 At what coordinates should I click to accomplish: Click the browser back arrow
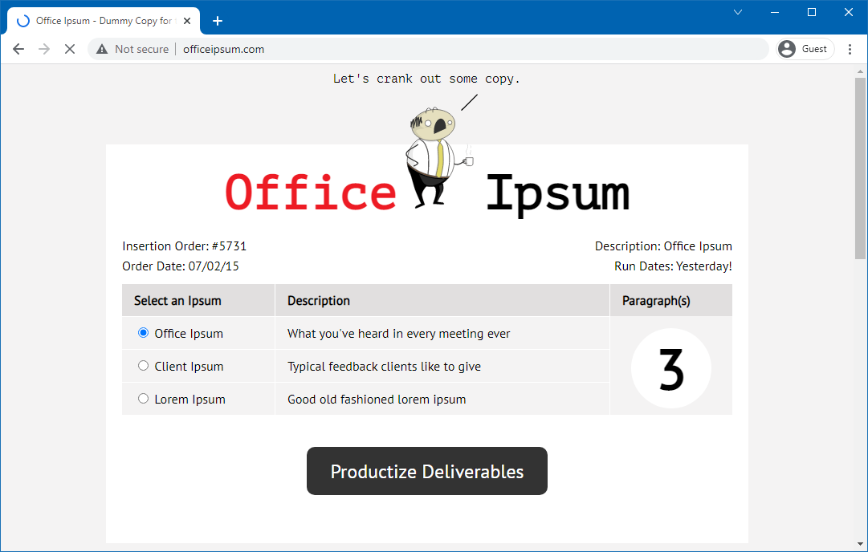click(18, 49)
